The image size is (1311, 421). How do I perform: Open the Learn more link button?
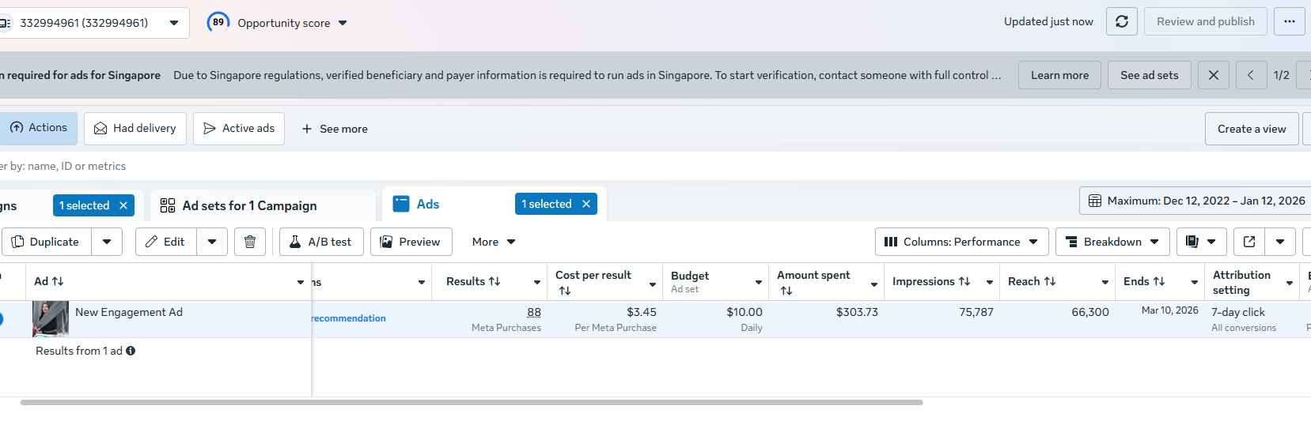point(1059,75)
